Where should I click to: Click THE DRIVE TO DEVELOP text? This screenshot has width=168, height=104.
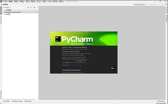click(x=71, y=70)
